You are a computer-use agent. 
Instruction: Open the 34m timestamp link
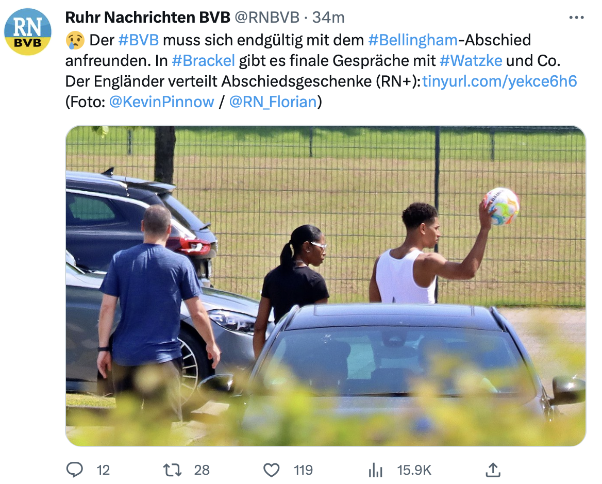pos(328,18)
